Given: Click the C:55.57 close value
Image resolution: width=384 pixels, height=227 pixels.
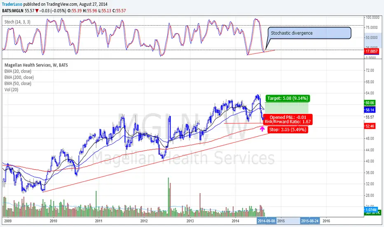Looking at the screenshot, I should pos(119,11).
